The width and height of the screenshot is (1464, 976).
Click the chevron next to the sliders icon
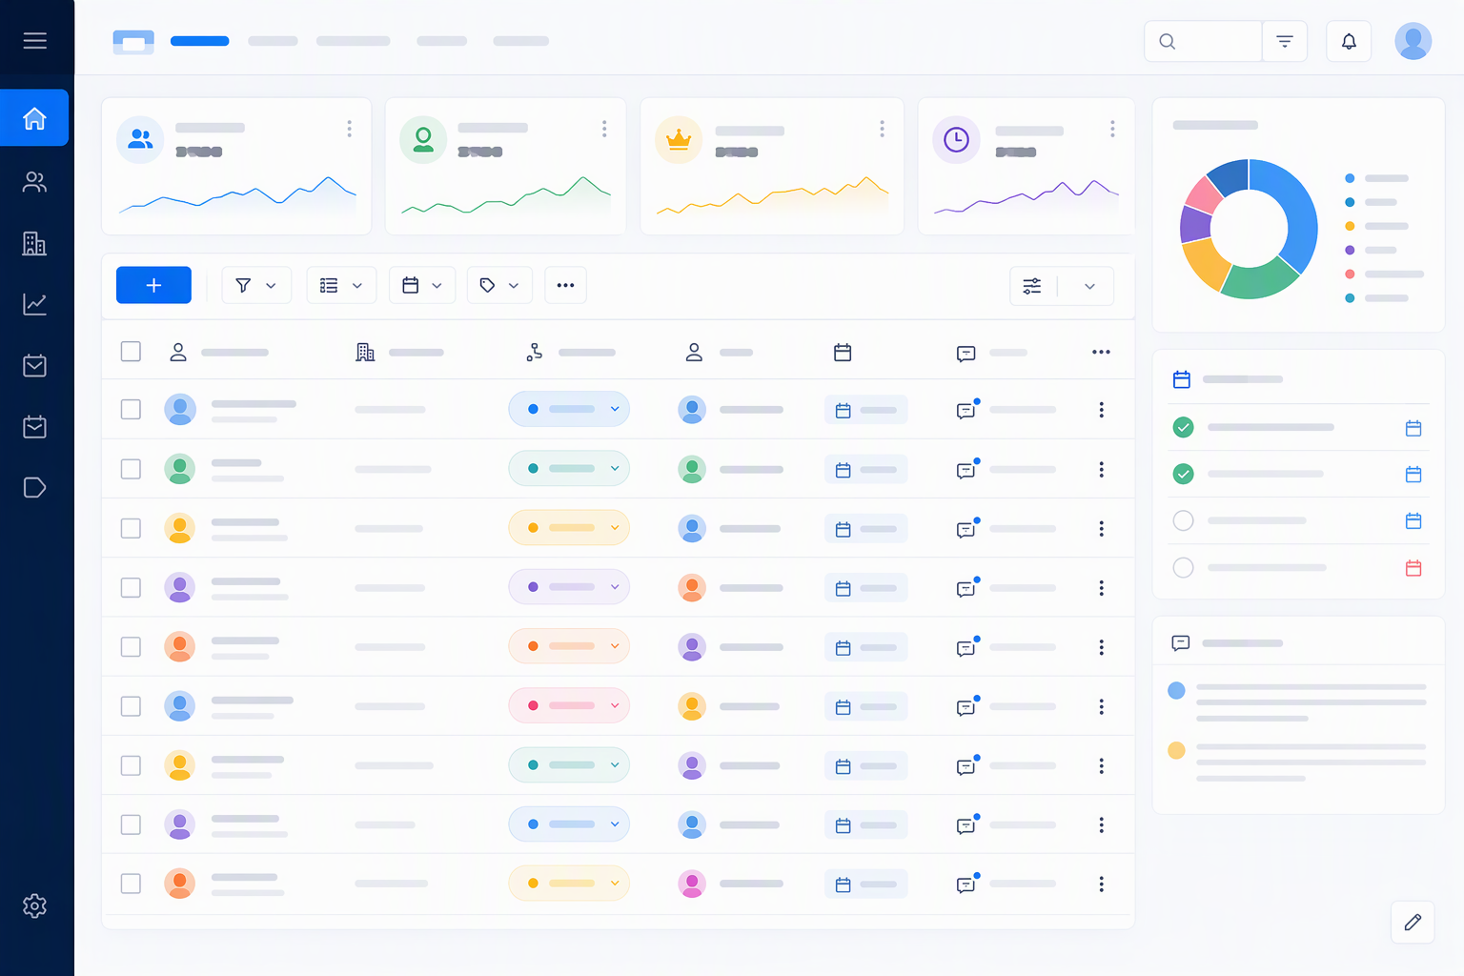coord(1089,286)
